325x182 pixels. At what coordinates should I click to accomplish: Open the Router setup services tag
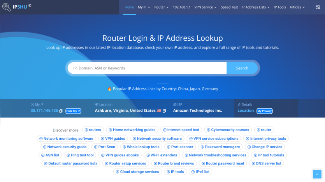(x=126, y=163)
